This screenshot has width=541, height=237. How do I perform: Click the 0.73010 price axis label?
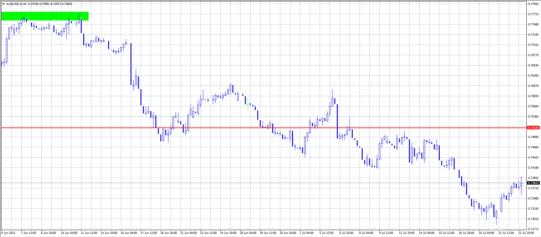click(x=534, y=219)
